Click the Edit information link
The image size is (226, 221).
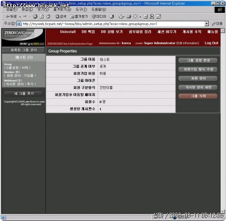[x=188, y=43]
